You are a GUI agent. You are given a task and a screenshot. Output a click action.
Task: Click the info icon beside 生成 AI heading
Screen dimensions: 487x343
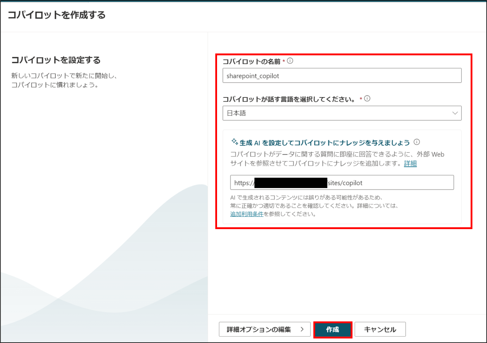coord(417,142)
